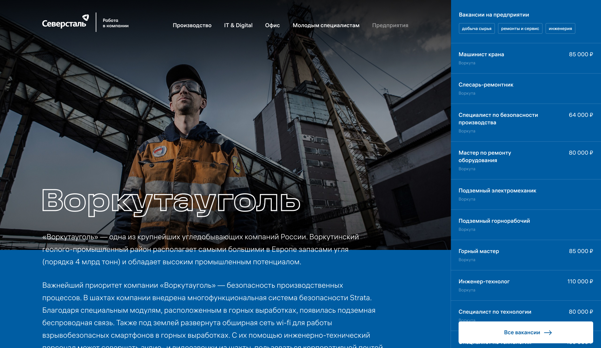Select the Подземный электромеханик vacancy
Screen dimensions: 601x348
[497, 191]
